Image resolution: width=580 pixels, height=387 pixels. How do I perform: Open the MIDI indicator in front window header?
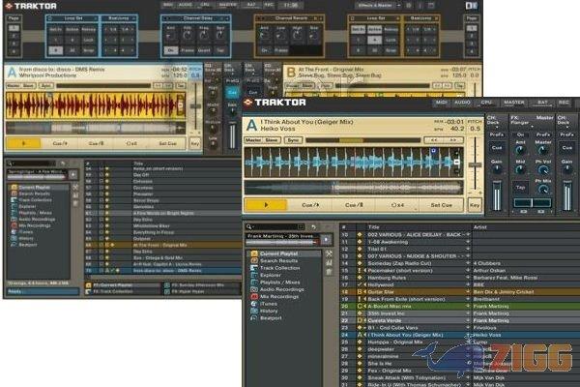pos(442,103)
